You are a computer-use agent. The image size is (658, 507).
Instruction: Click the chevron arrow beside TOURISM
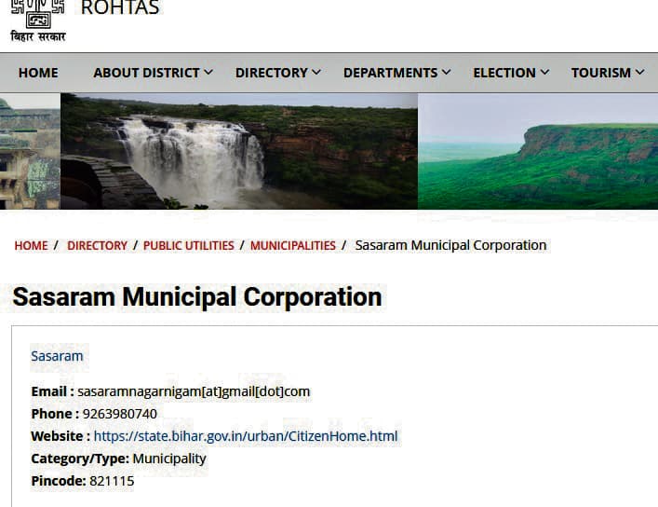639,73
